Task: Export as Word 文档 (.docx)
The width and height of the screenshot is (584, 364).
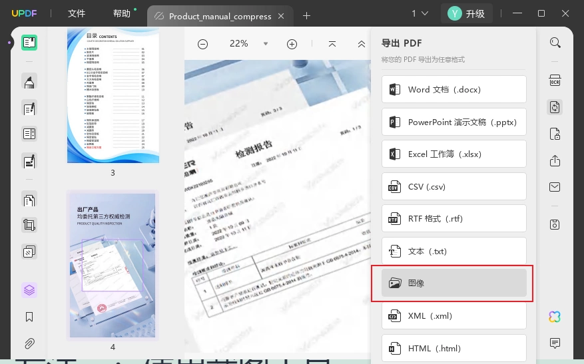Action: [x=453, y=89]
